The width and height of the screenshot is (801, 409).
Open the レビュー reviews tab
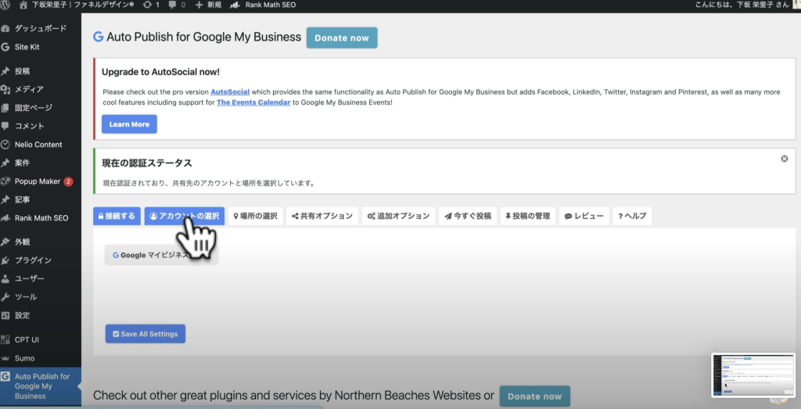[583, 216]
